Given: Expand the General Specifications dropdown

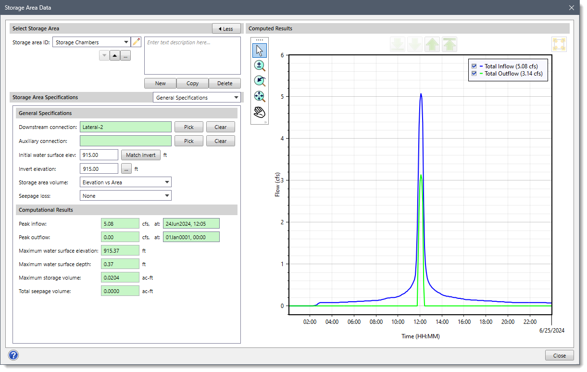Looking at the screenshot, I should [197, 98].
